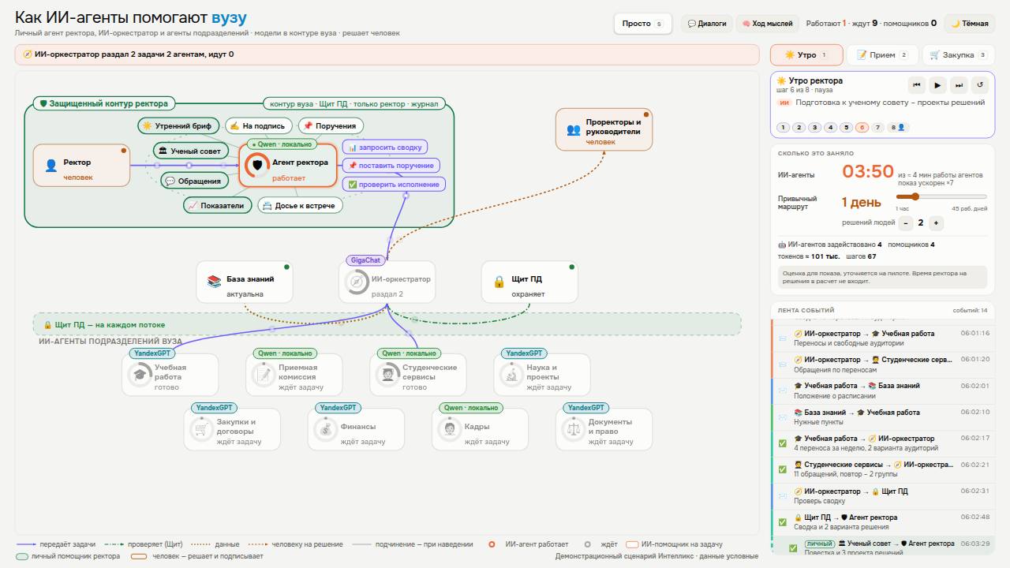Open Проректоры и руководители node
The image size is (1010, 568).
(x=604, y=129)
